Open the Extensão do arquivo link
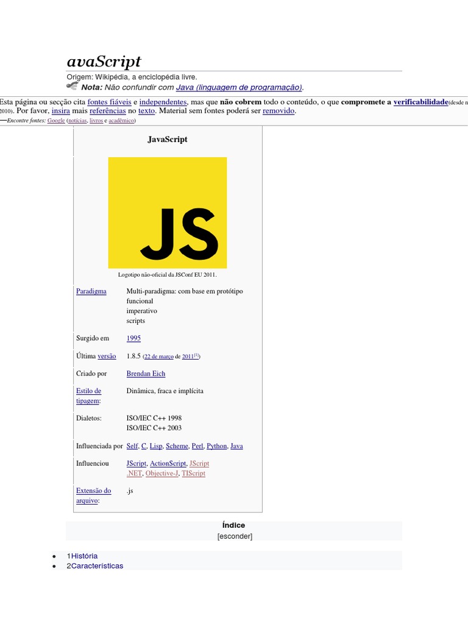 click(93, 496)
